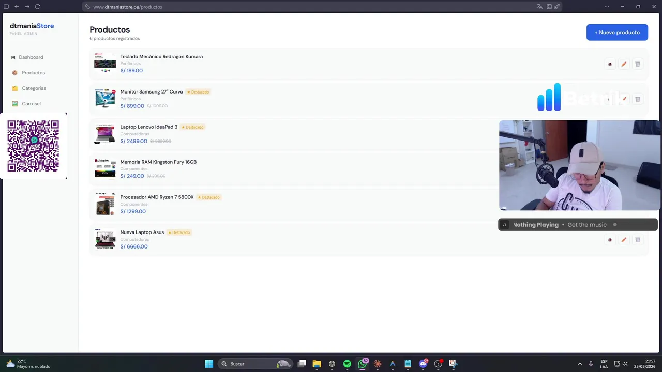Click the S/ 2499.00 price
The image size is (662, 372).
tap(133, 141)
